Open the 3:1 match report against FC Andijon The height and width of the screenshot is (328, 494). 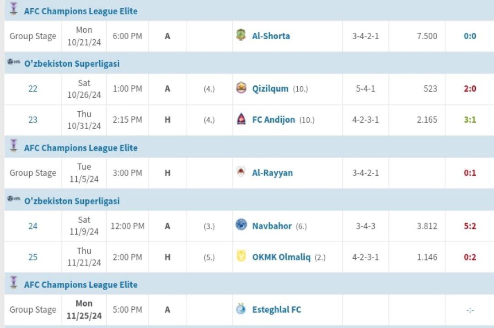[x=470, y=120]
